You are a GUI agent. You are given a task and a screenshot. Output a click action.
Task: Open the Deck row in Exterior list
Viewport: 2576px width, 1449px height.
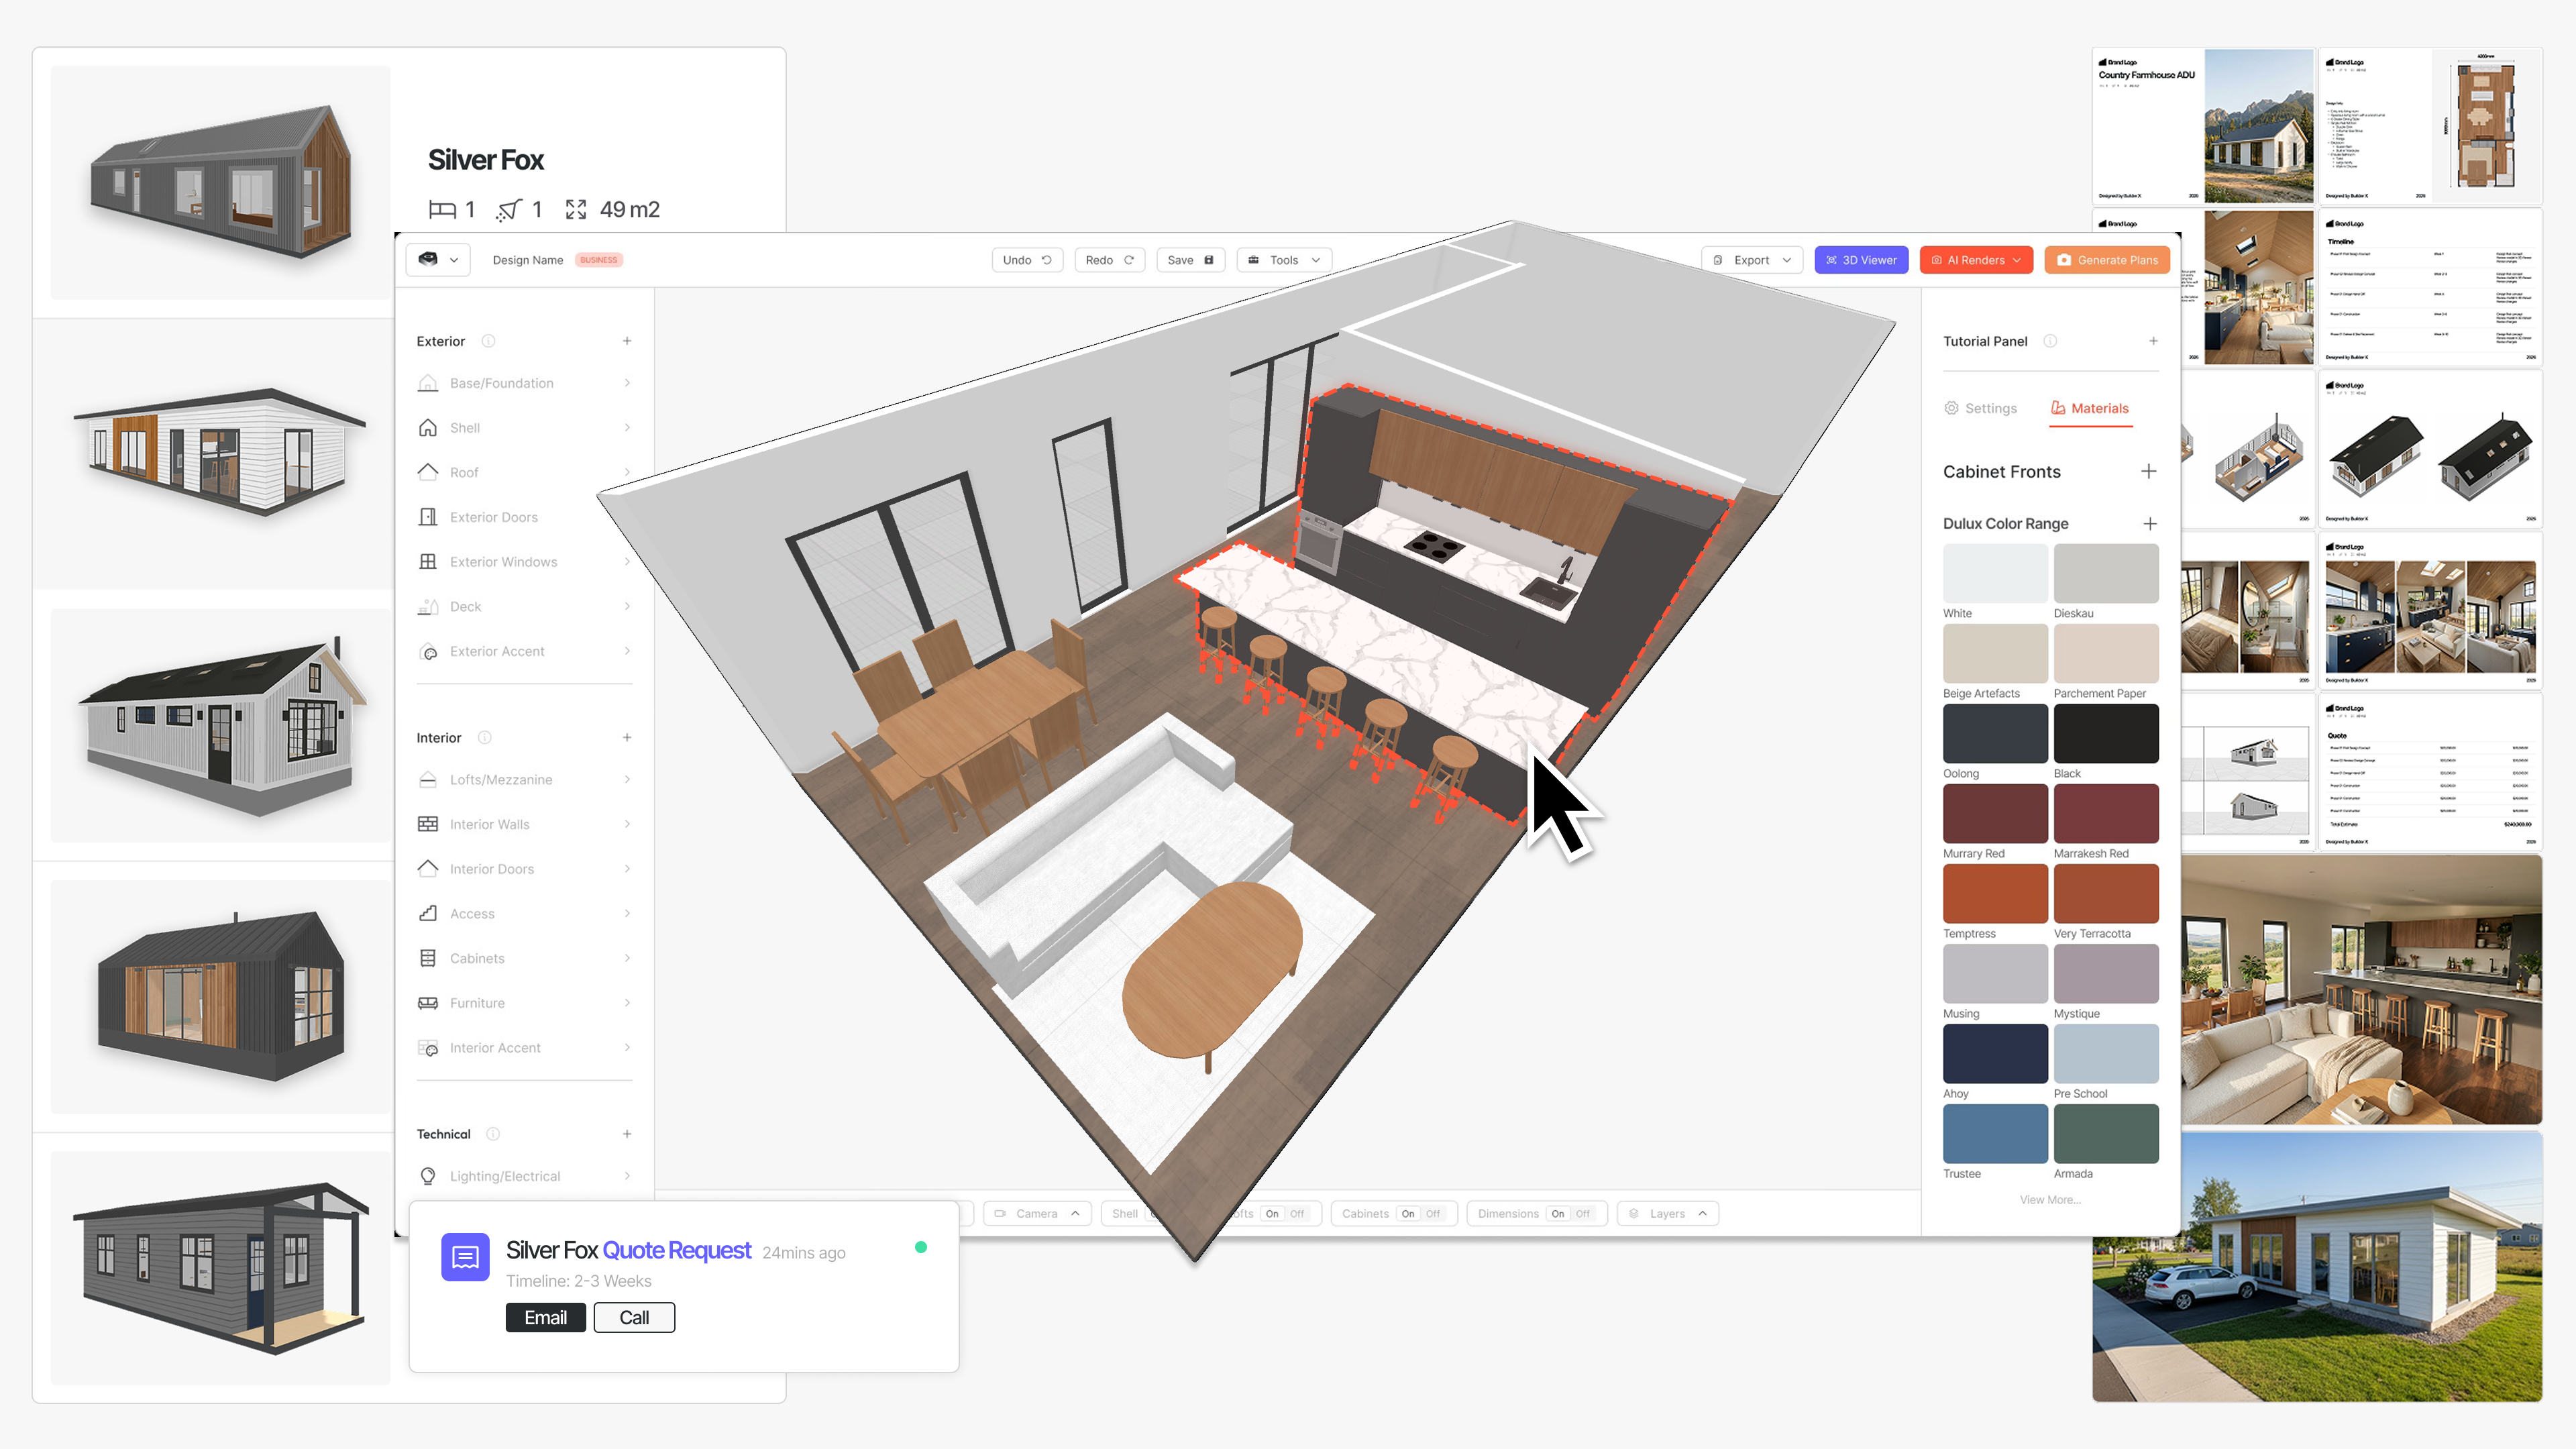click(525, 607)
